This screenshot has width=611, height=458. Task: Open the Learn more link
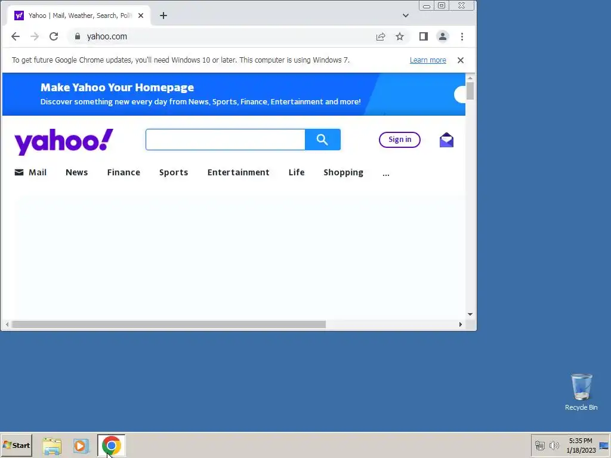pos(428,60)
